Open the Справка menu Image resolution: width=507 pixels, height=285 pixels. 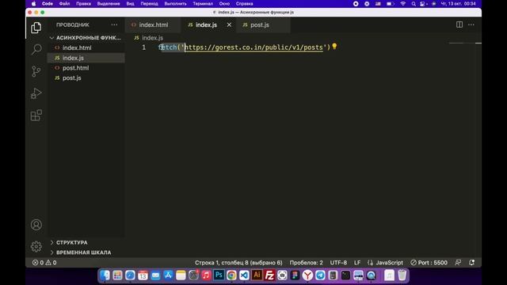pyautogui.click(x=244, y=4)
